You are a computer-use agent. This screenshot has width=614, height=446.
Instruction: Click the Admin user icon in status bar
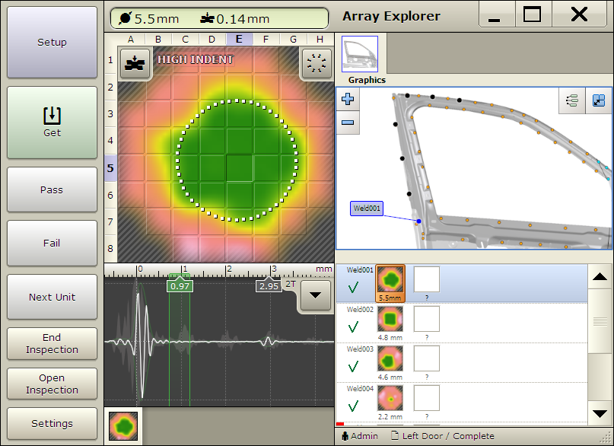point(345,436)
